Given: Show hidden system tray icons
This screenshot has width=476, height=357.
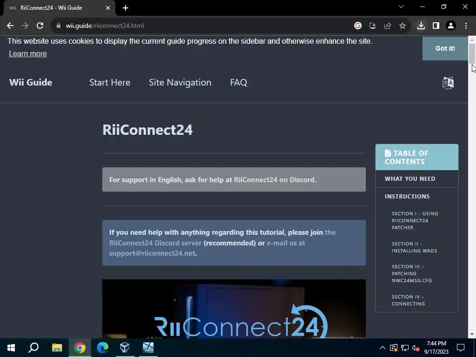Looking at the screenshot, I should pos(383,348).
